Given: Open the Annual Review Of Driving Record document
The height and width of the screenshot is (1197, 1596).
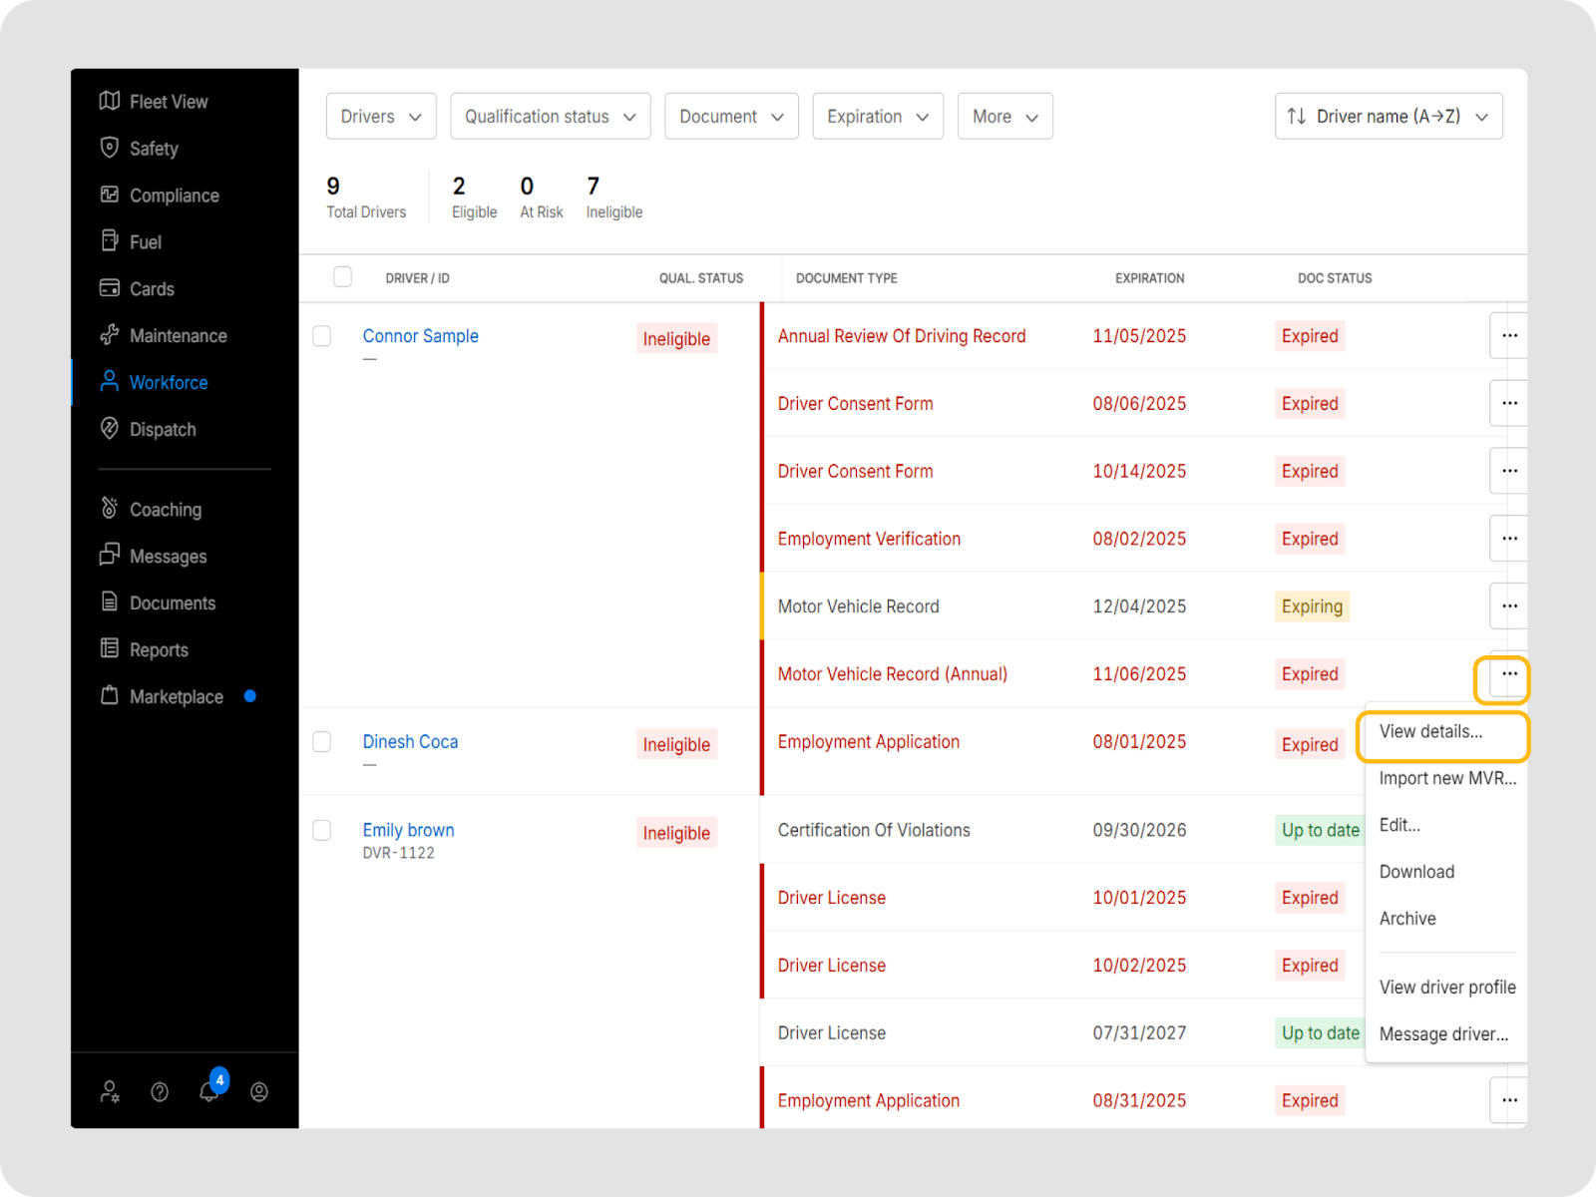Looking at the screenshot, I should pos(901,336).
